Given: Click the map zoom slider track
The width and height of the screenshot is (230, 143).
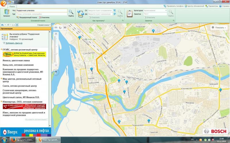Looking at the screenshot, I should [x=55, y=49].
